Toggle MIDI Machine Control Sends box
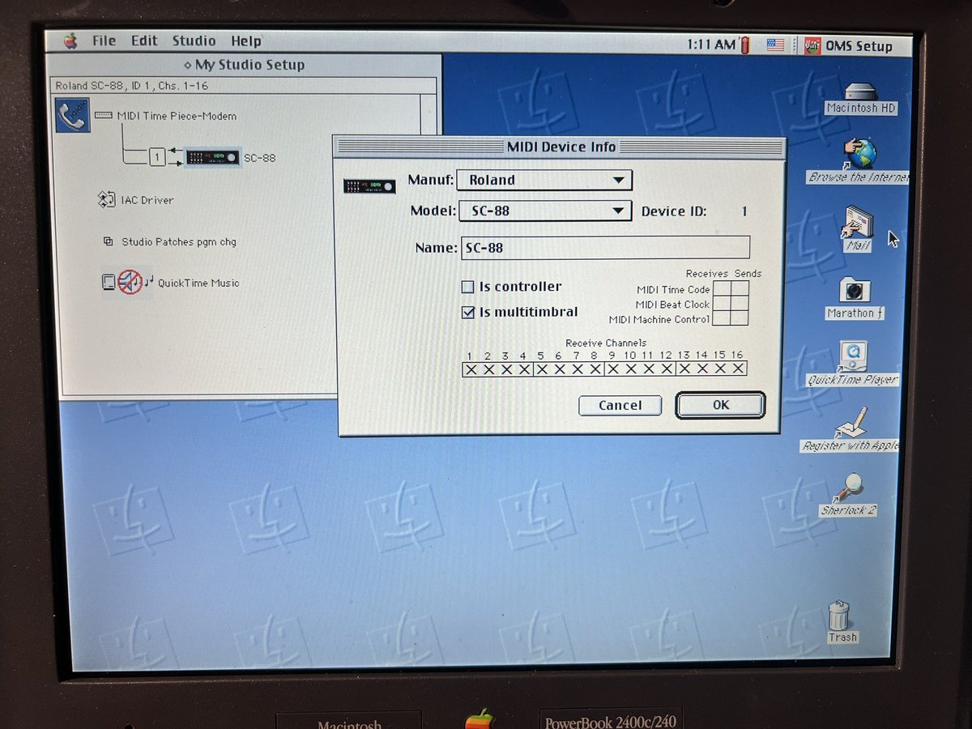The width and height of the screenshot is (972, 729). 740,318
